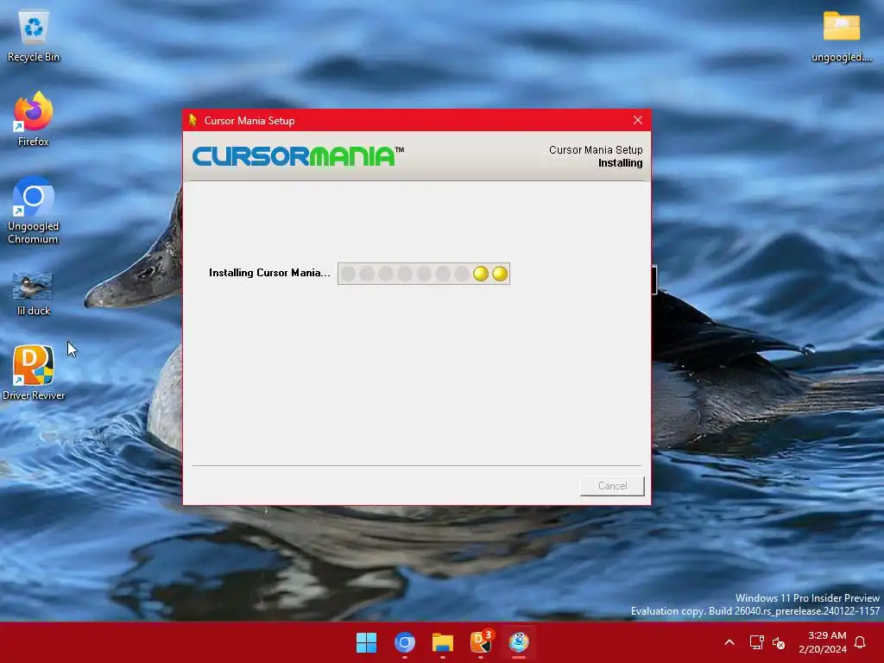Click the 'Cursor Mania Setup' header text
The width and height of the screenshot is (884, 663).
[x=596, y=150]
